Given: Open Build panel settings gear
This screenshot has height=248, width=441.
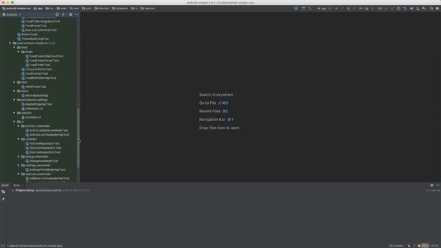Looking at the screenshot, I should 432,185.
